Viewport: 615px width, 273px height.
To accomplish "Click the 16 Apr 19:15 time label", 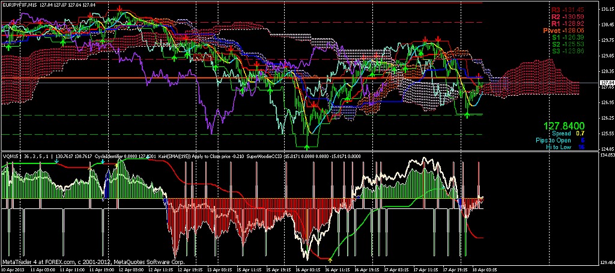I will 367,269.
